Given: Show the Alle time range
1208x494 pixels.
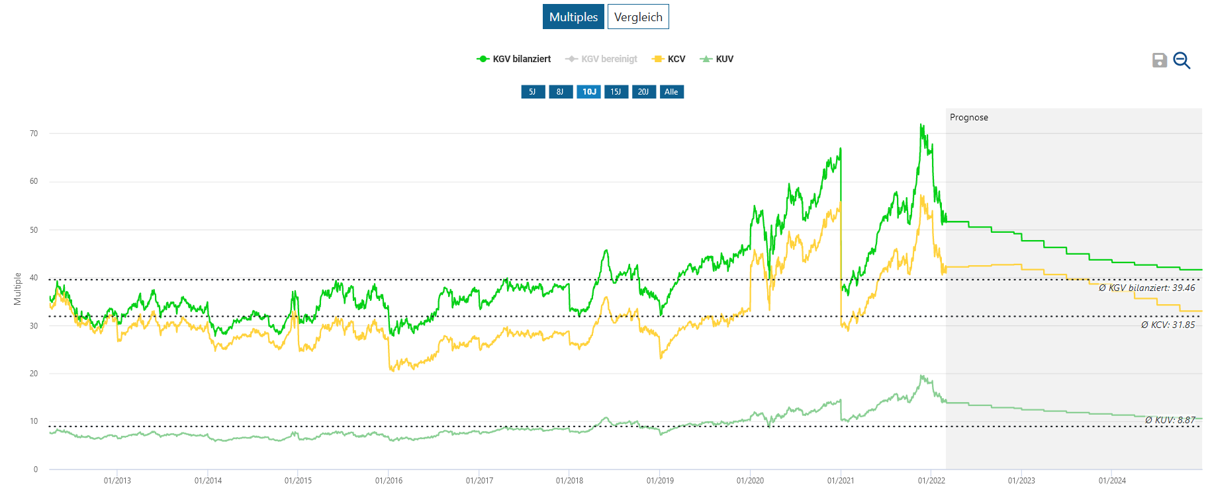Looking at the screenshot, I should [x=671, y=92].
